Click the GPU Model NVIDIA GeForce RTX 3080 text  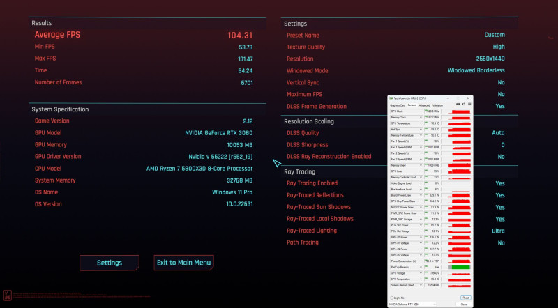pos(219,133)
